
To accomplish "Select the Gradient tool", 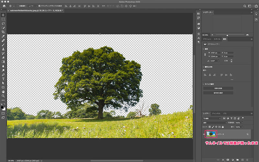I will coord(3,62).
